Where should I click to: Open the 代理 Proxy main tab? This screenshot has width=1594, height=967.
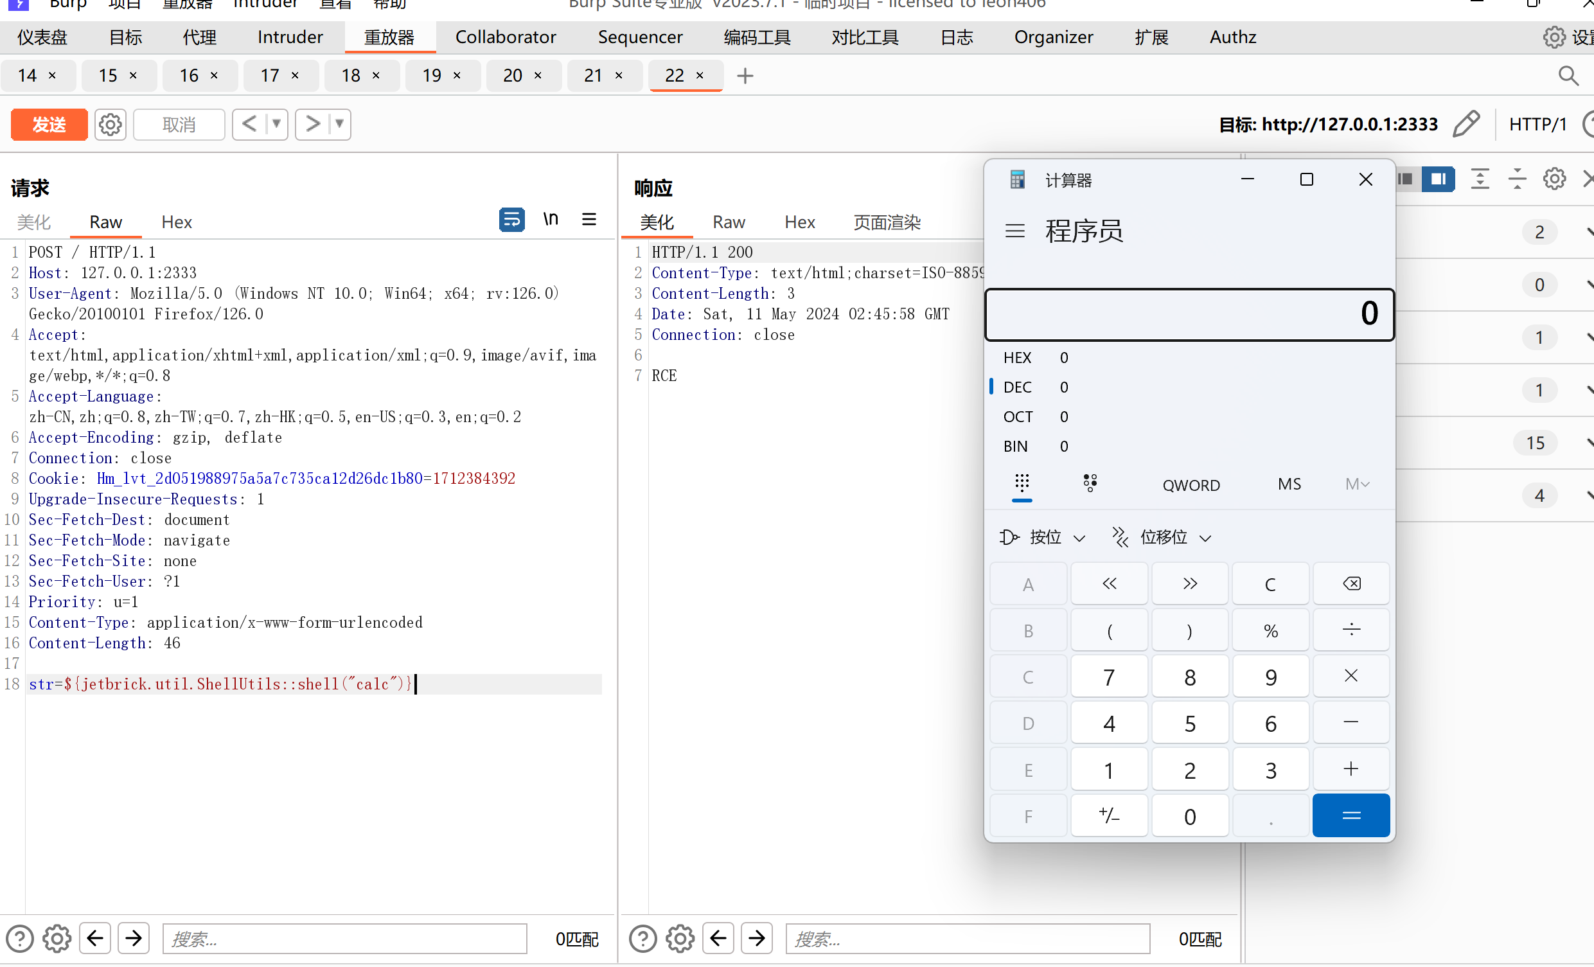pos(199,37)
